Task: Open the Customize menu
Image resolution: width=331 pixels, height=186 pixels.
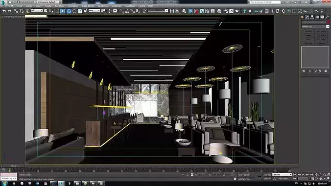Action: [117, 6]
